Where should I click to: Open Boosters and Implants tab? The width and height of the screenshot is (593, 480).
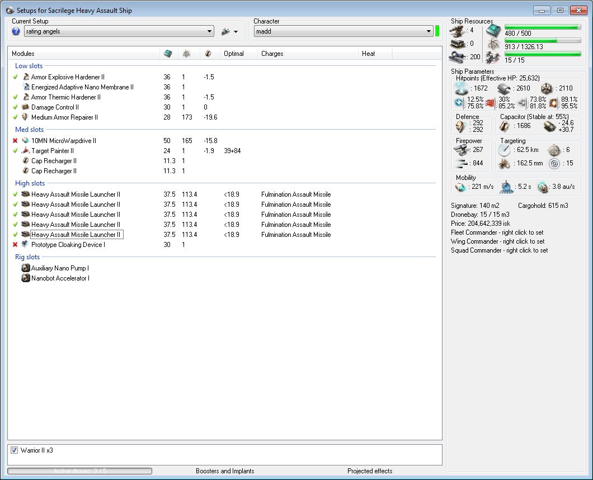click(225, 471)
